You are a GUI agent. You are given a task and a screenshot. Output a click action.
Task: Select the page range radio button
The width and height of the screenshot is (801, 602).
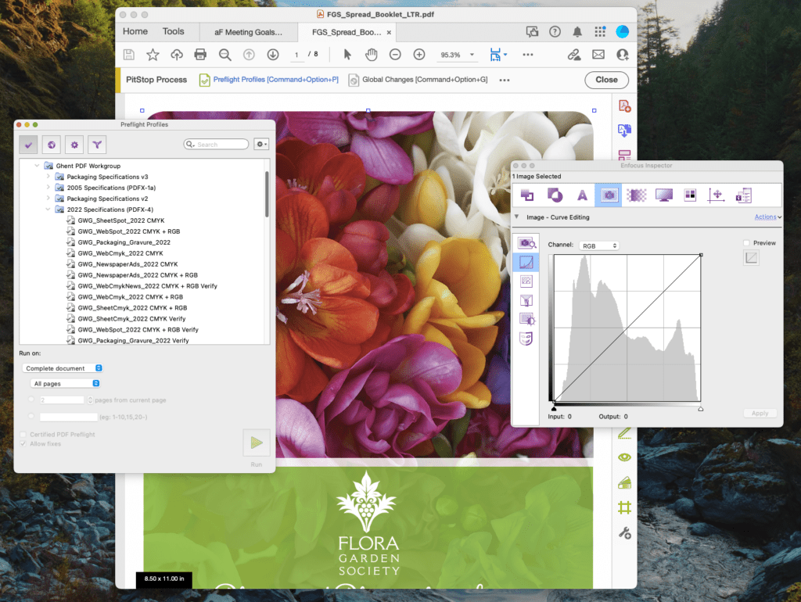[x=31, y=417]
